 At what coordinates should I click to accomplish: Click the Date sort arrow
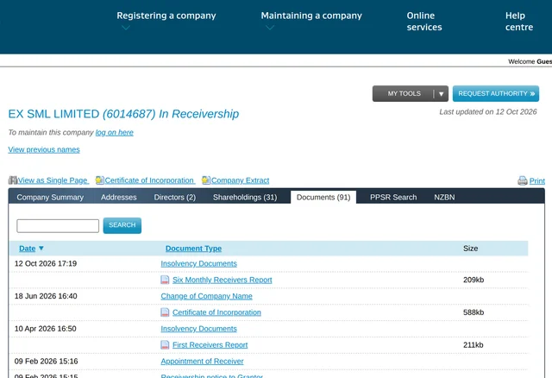pos(41,249)
